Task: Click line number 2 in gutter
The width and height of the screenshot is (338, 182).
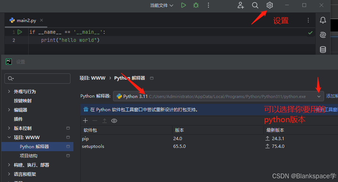Action: (14, 40)
